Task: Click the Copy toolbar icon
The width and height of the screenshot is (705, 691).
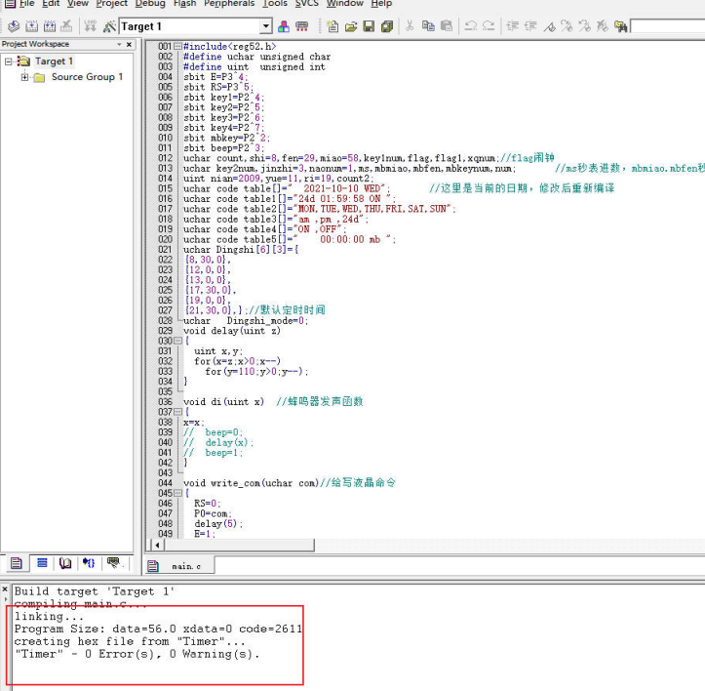Action: 428,25
